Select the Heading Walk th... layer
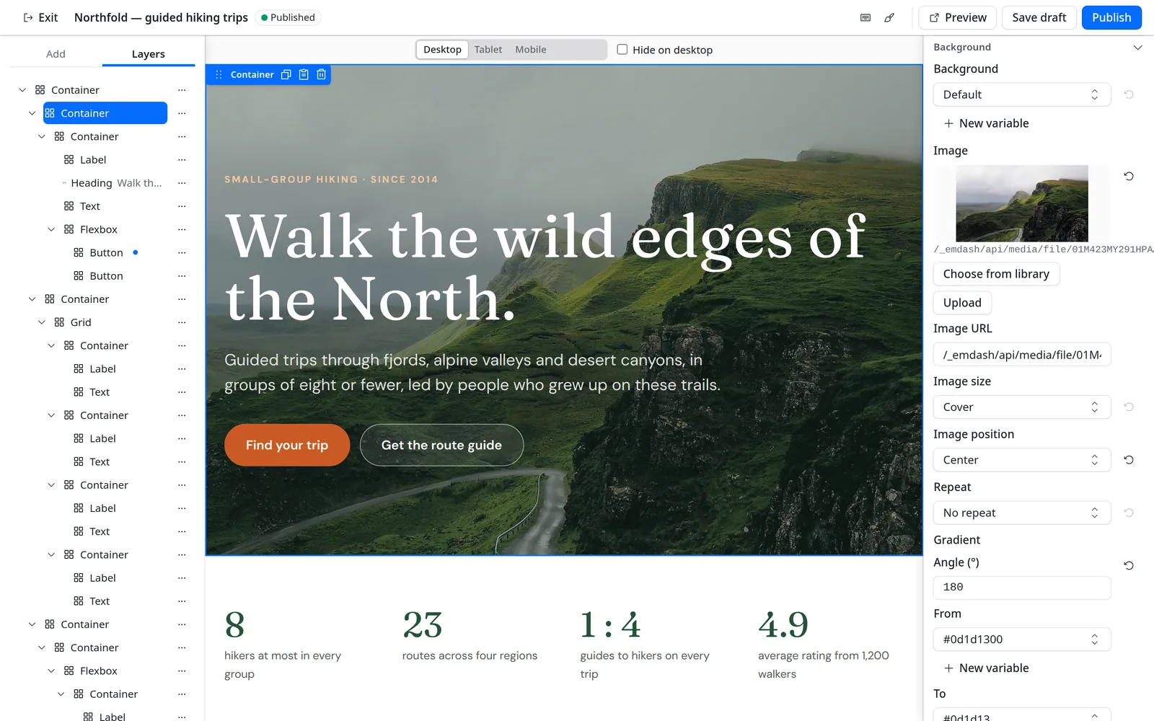 (116, 183)
